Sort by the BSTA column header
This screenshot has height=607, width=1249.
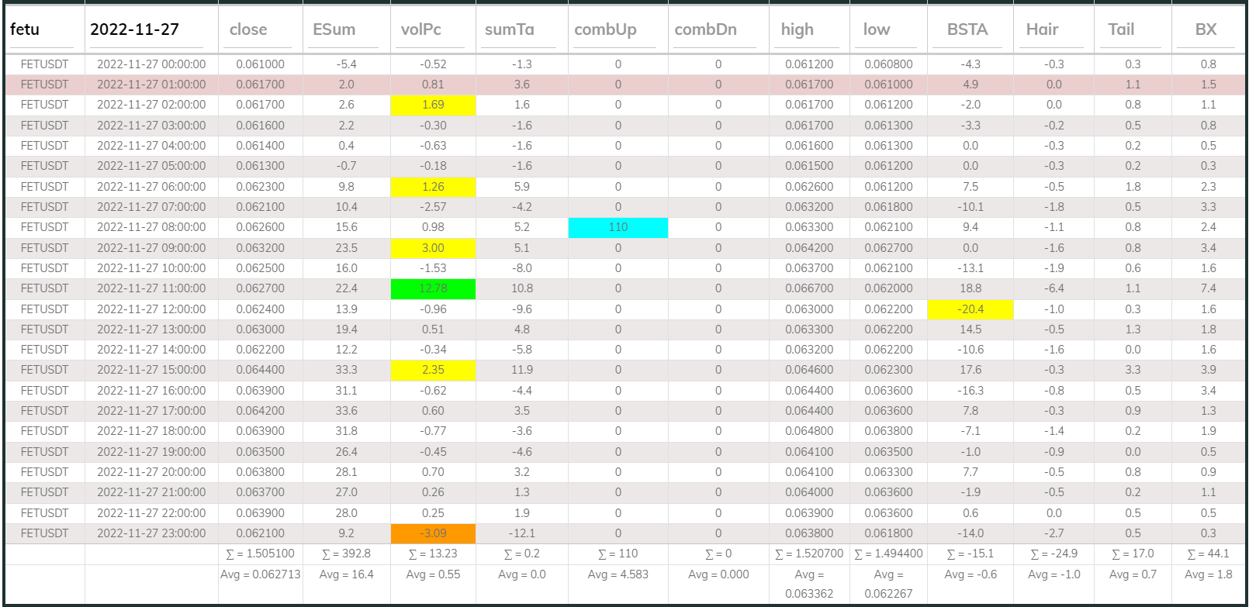[x=967, y=29]
